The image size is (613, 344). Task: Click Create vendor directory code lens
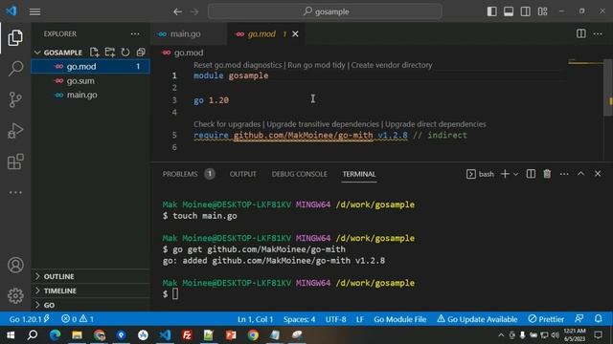[392, 65]
